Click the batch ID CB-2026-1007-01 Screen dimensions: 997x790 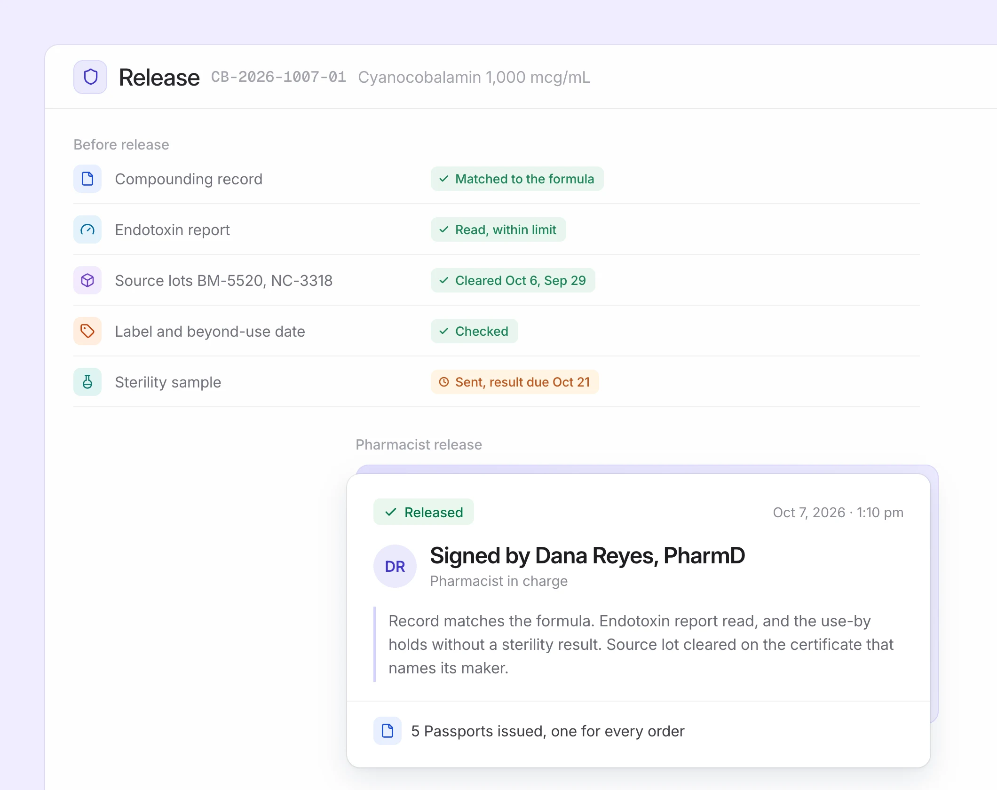pos(278,77)
